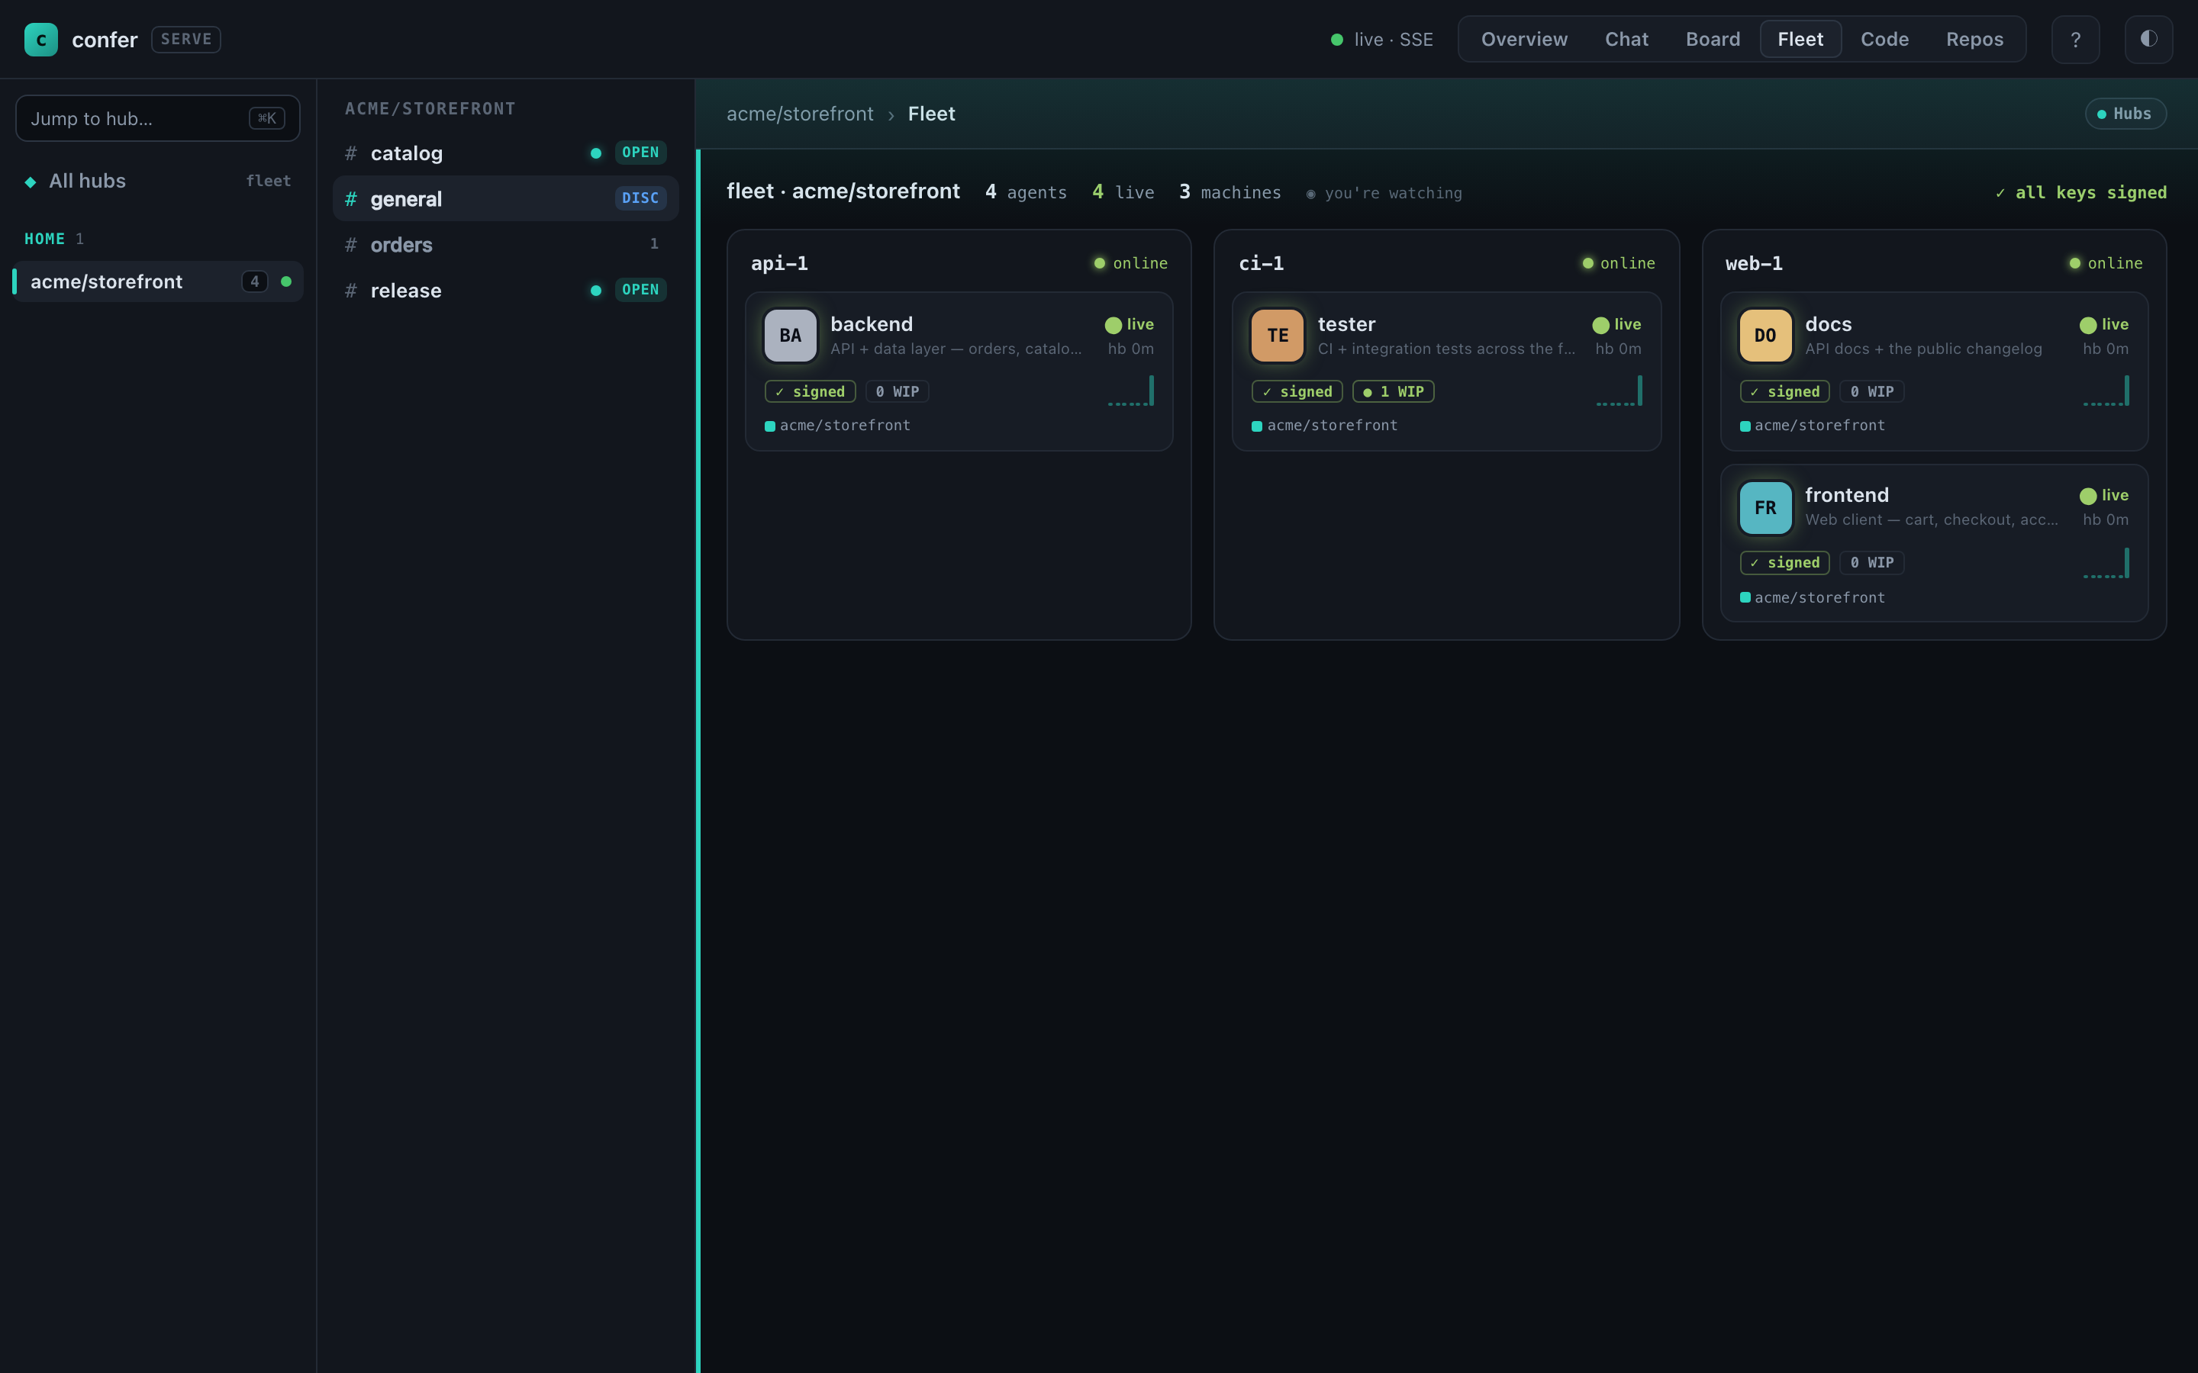This screenshot has width=2198, height=1373.
Task: Click the 0 WIP badge on docs
Action: [x=1871, y=391]
